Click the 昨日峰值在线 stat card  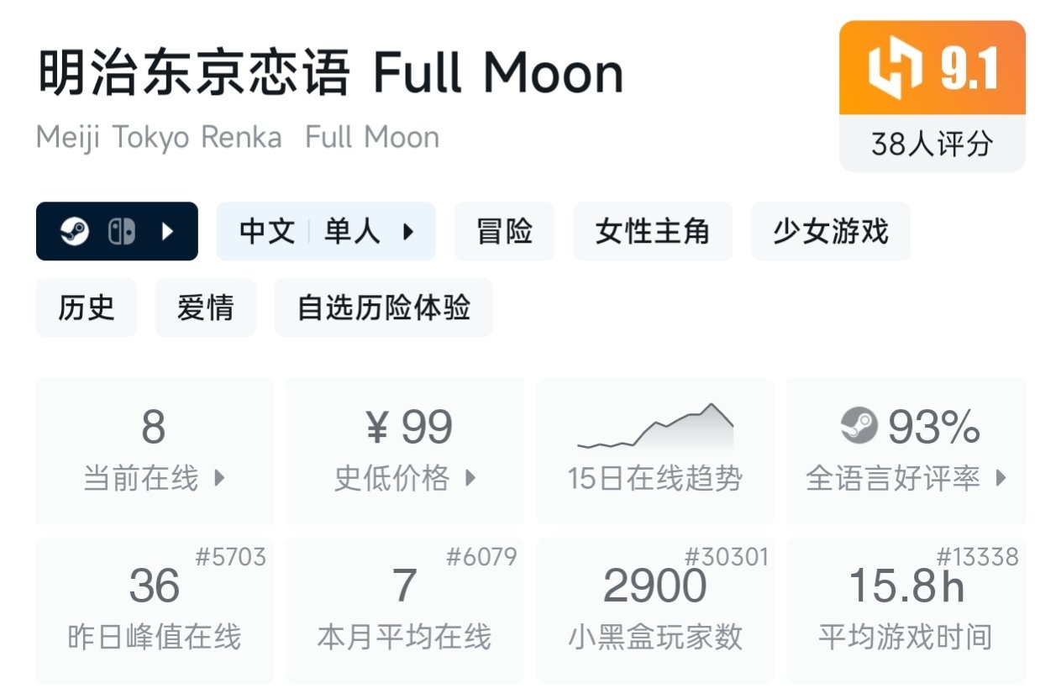[154, 609]
